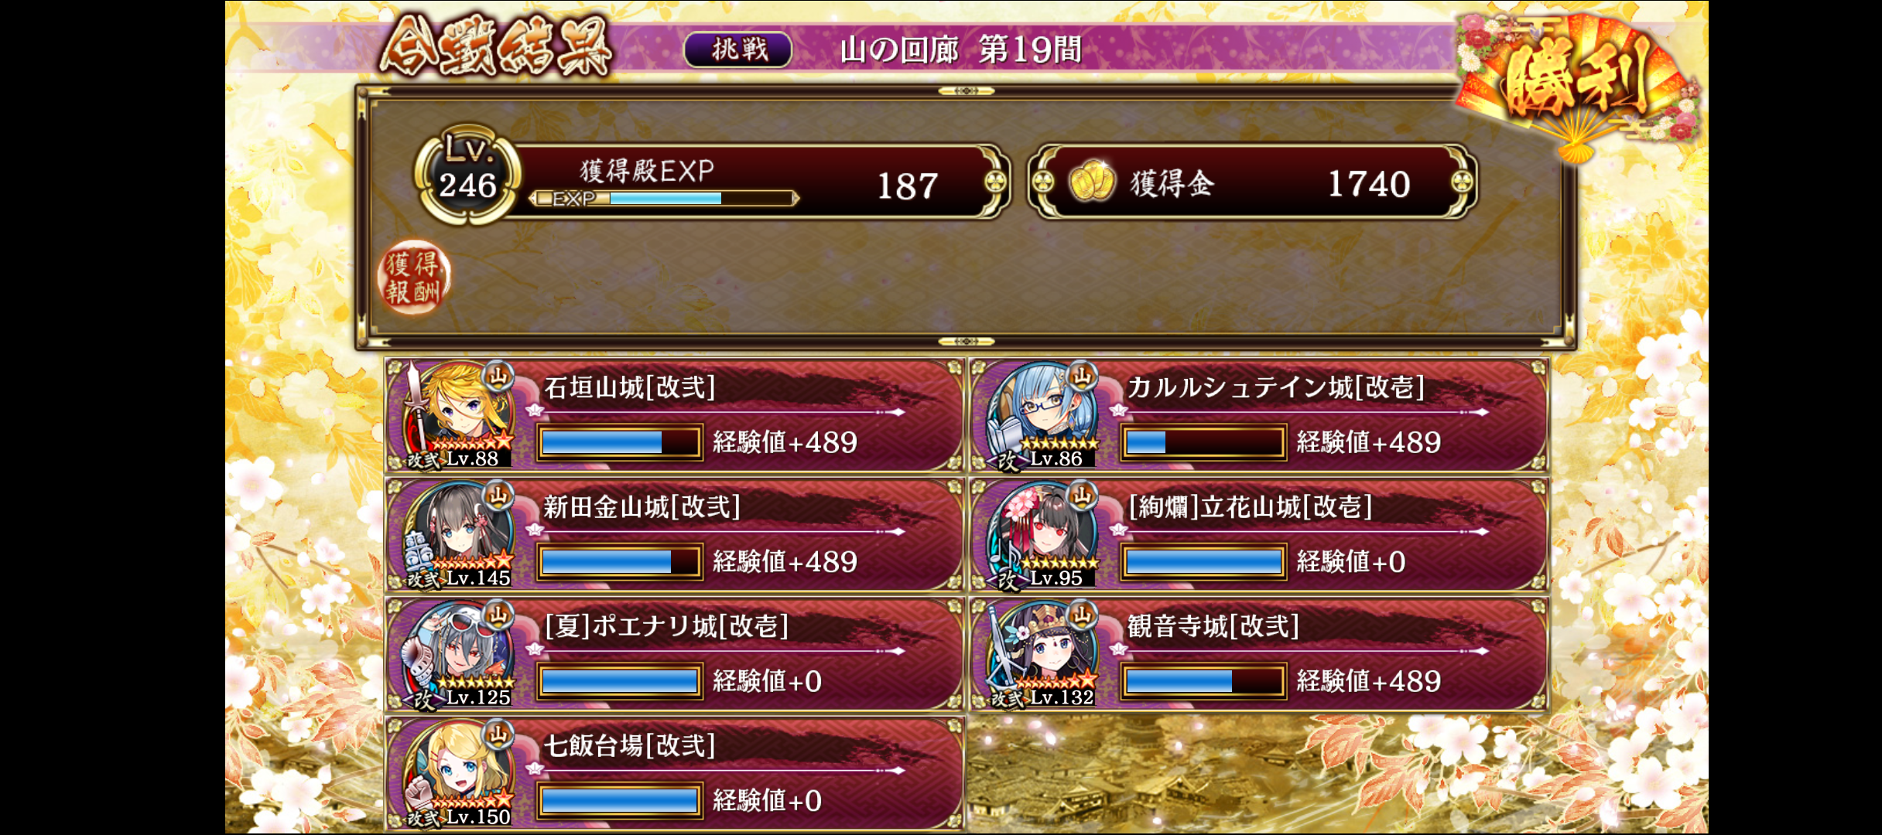
Task: Click the 山の回廊 第19間 stage title
Action: [960, 50]
